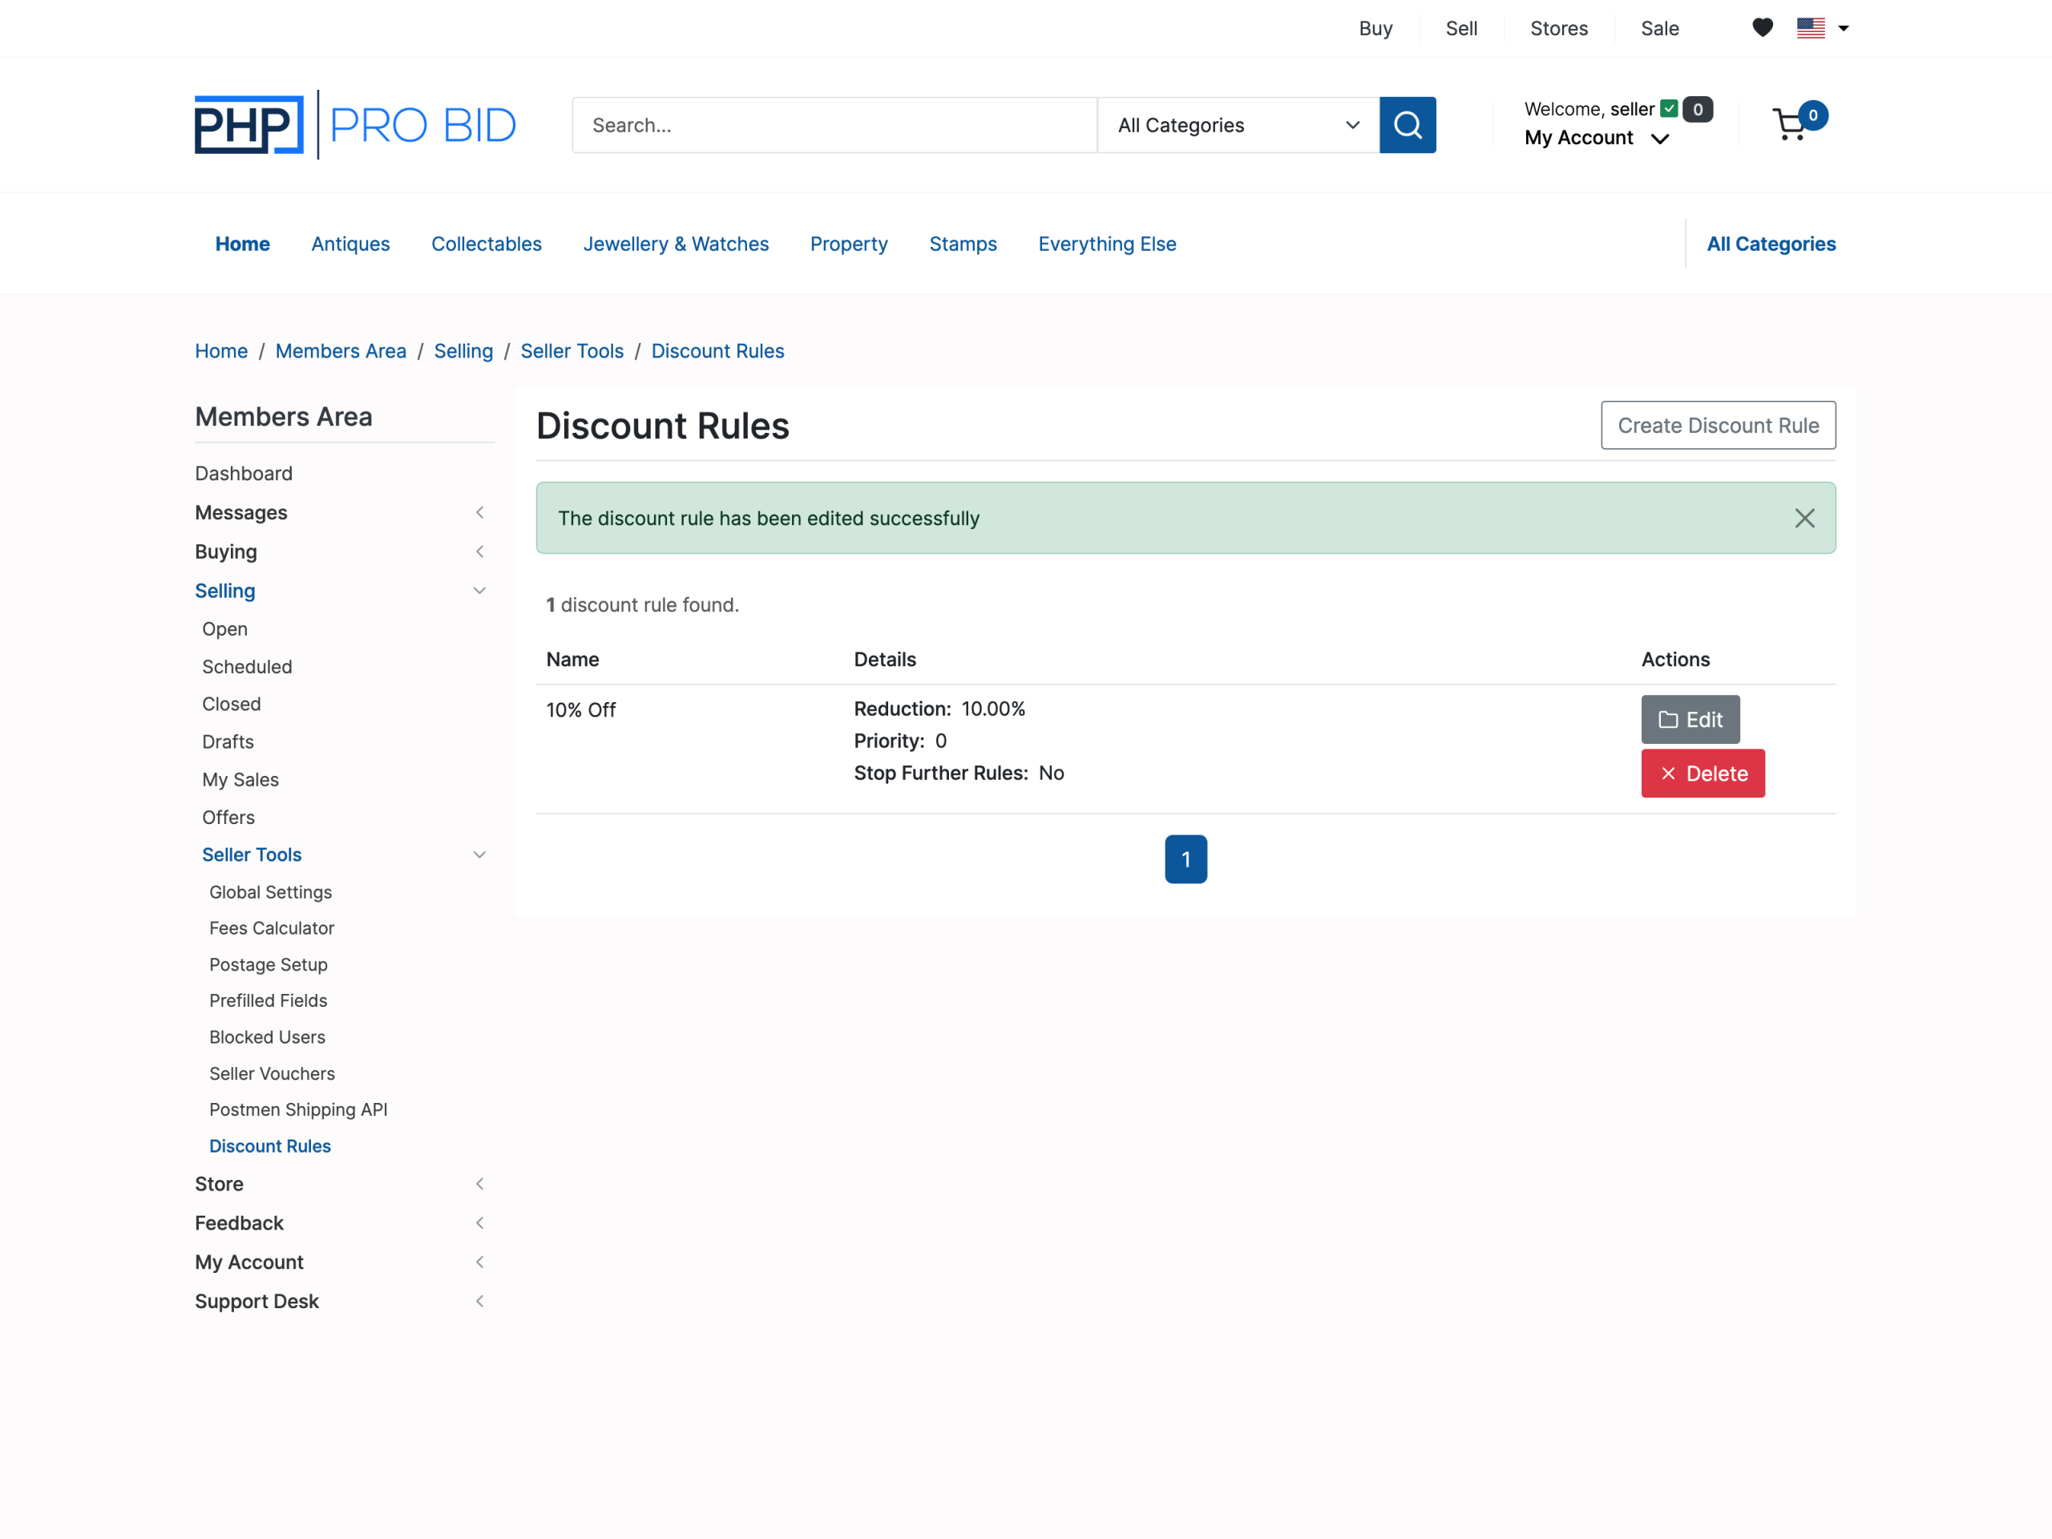Image resolution: width=2052 pixels, height=1539 pixels.
Task: Click the PHP Pro Bid logo
Action: [355, 125]
